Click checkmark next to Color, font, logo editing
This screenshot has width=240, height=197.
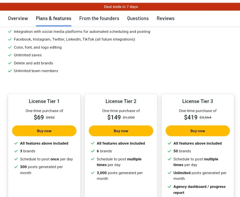pos(10,47)
